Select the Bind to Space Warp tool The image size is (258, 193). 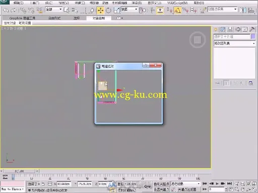point(40,11)
